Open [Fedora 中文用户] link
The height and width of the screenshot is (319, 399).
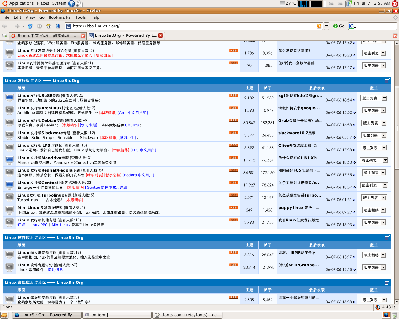pyautogui.click(x=138, y=175)
